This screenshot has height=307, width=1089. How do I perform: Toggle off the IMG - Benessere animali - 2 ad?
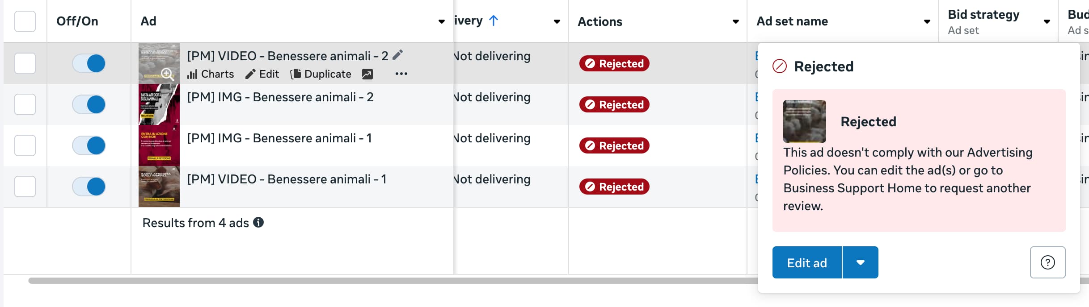(89, 104)
